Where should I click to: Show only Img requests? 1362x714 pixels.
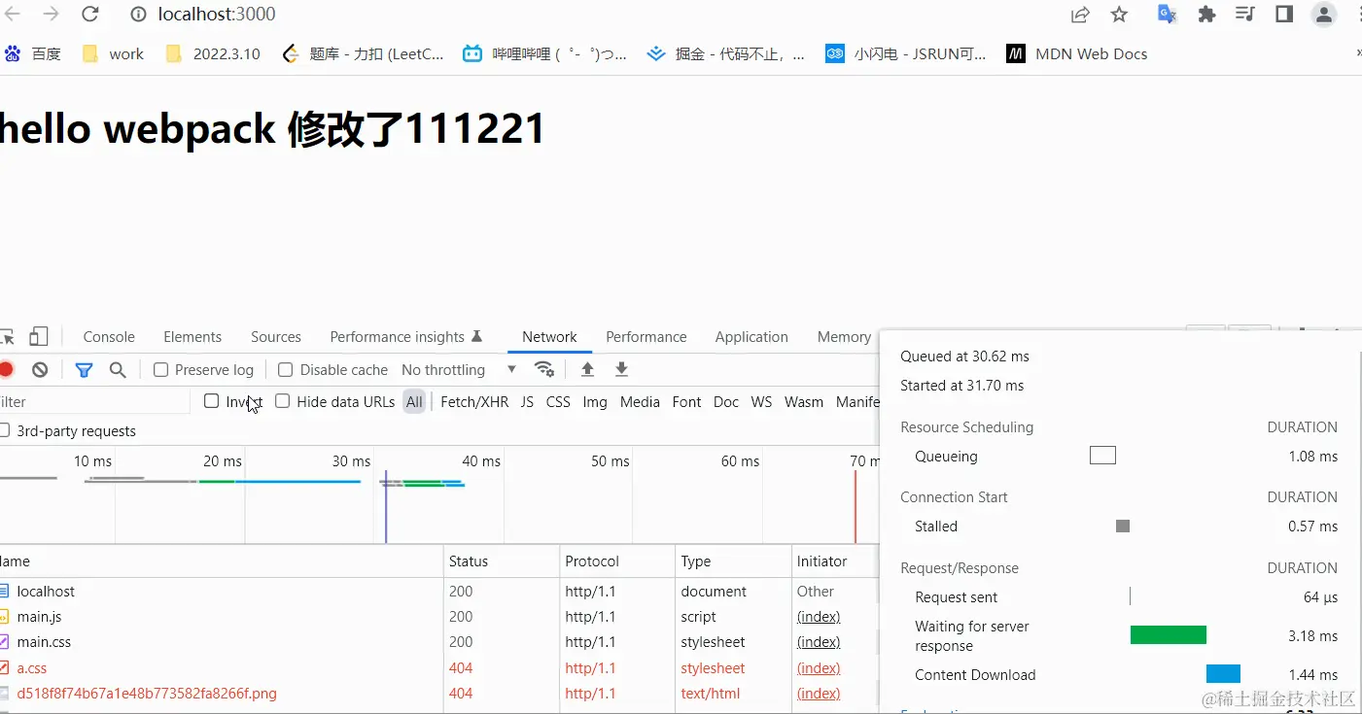(x=595, y=402)
